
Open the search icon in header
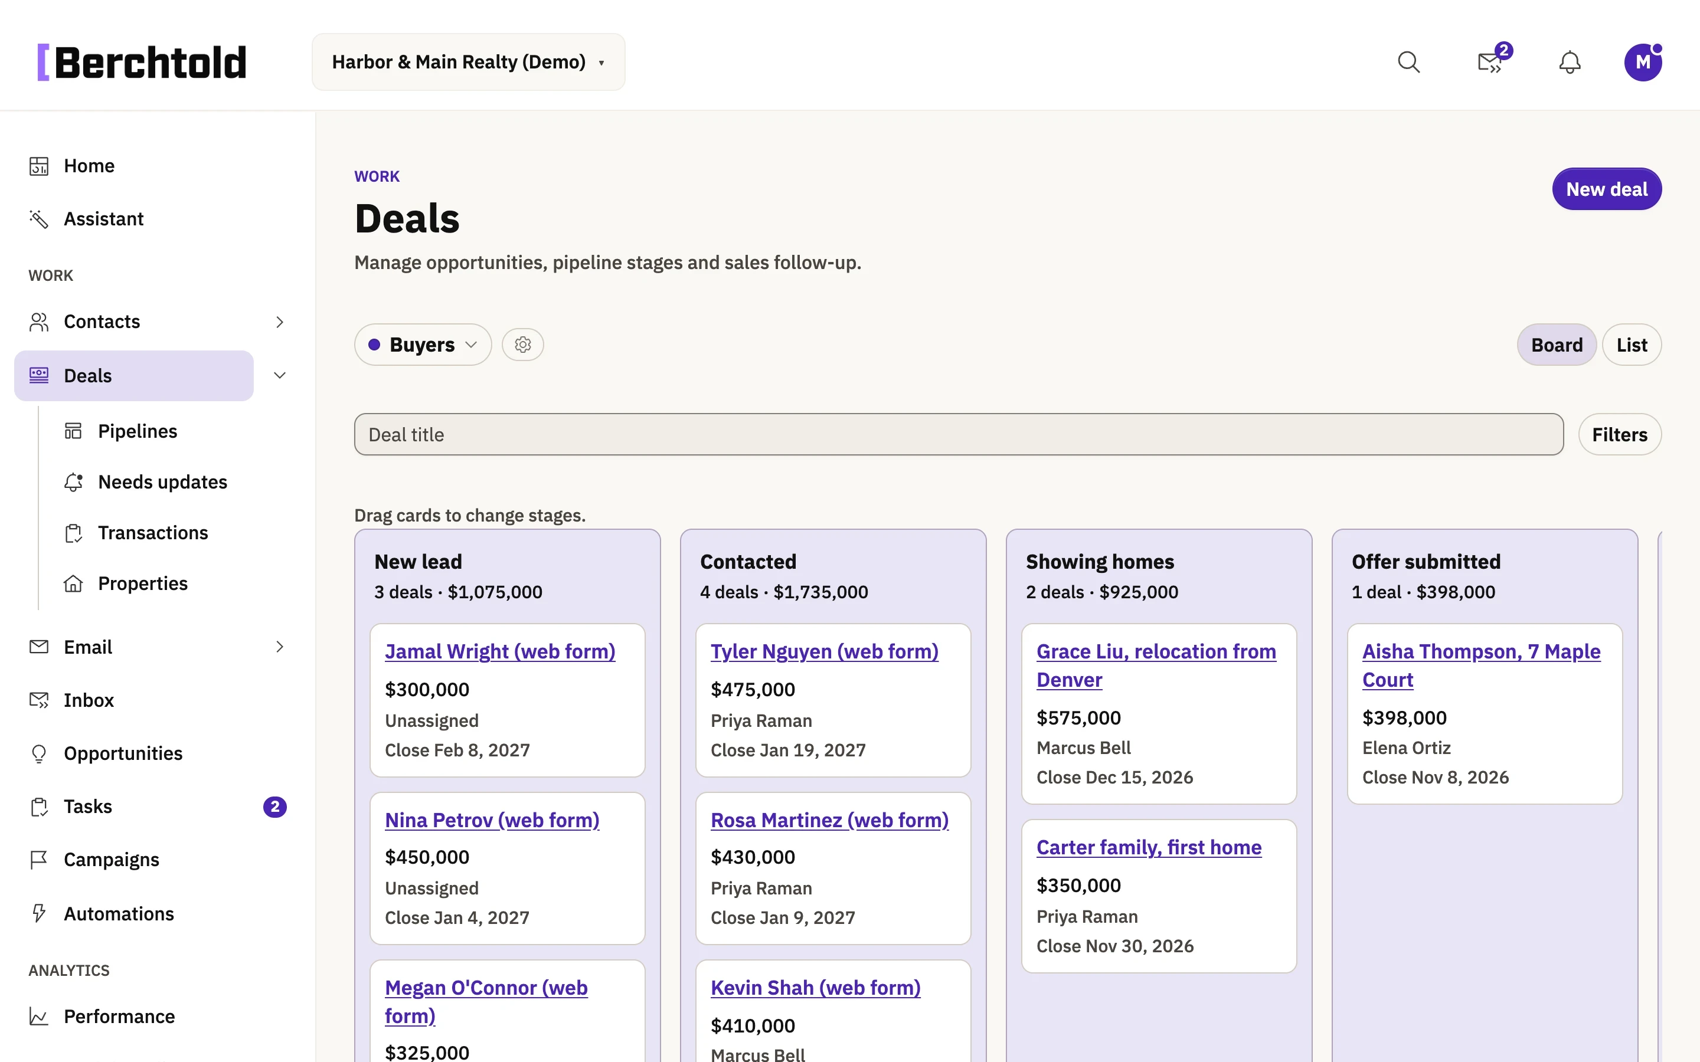[x=1408, y=63]
